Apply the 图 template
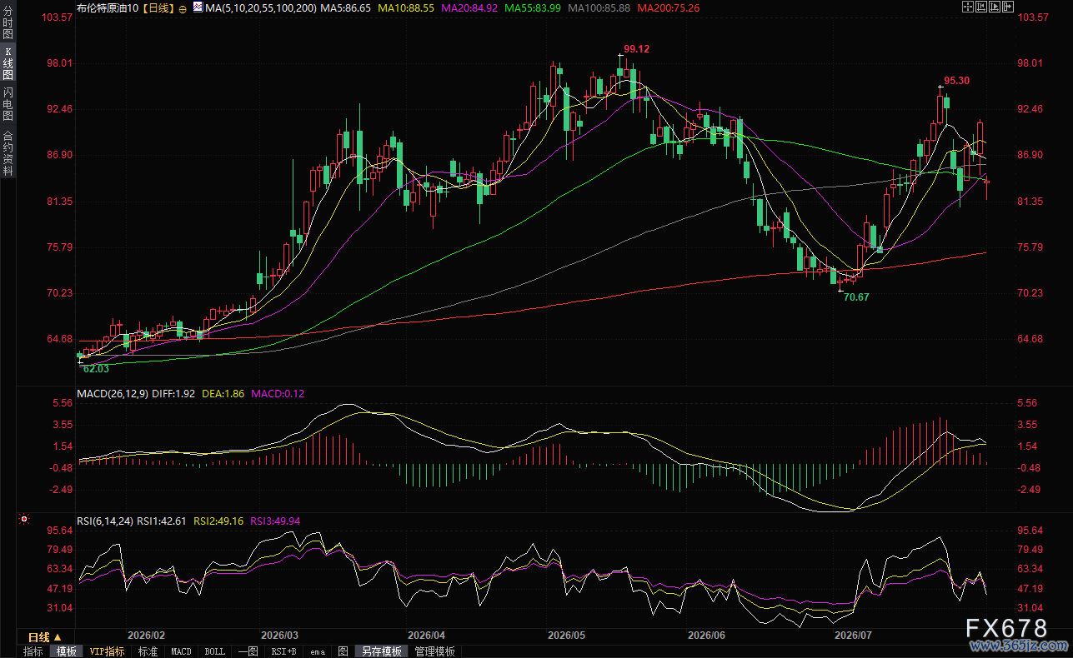 click(x=344, y=651)
